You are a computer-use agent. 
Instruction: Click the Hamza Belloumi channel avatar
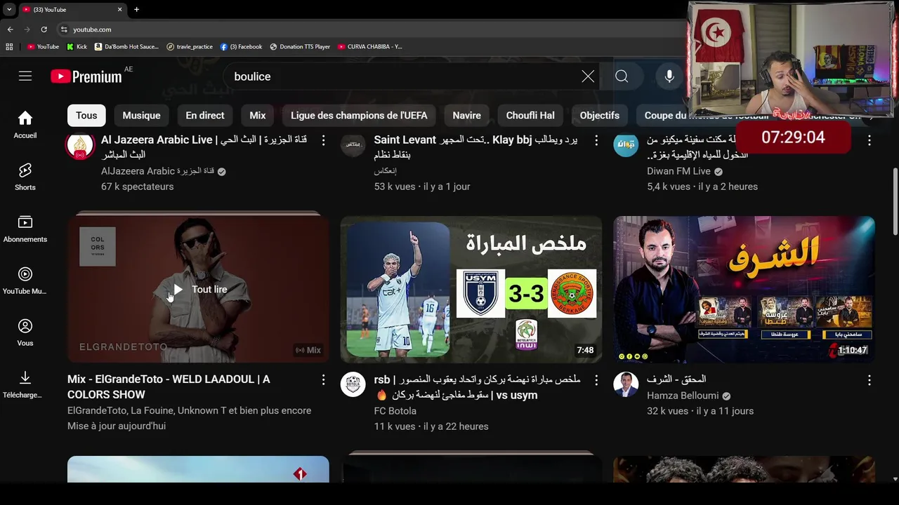pyautogui.click(x=626, y=384)
